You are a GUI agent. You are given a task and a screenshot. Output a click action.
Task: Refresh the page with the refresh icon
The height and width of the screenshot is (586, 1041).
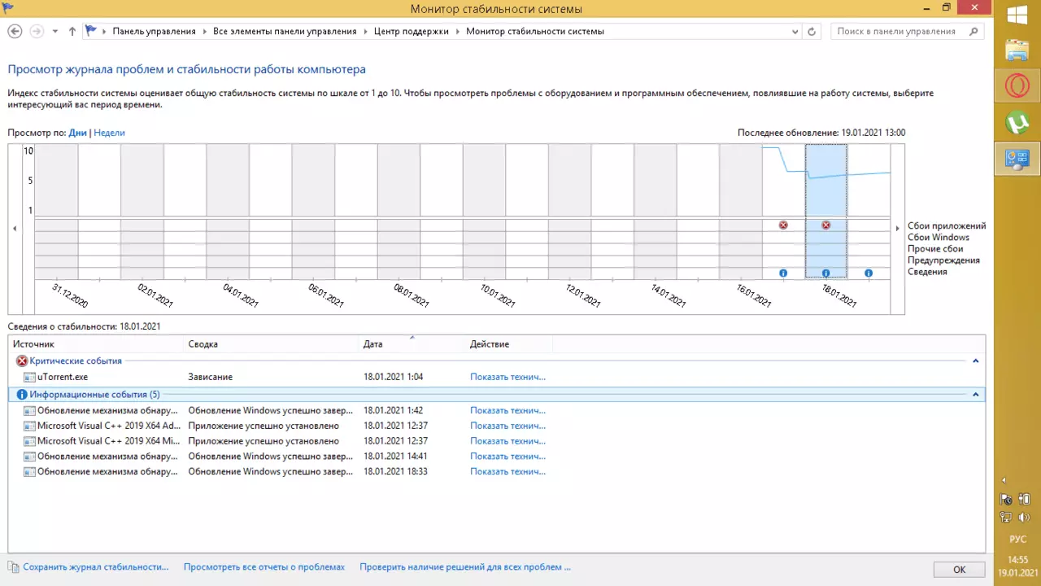pyautogui.click(x=812, y=32)
